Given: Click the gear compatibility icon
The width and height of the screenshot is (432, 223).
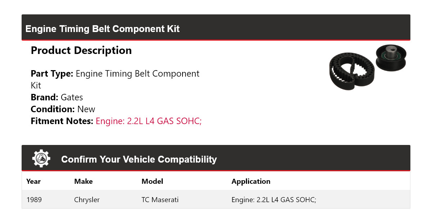Looking at the screenshot, I should [x=41, y=158].
